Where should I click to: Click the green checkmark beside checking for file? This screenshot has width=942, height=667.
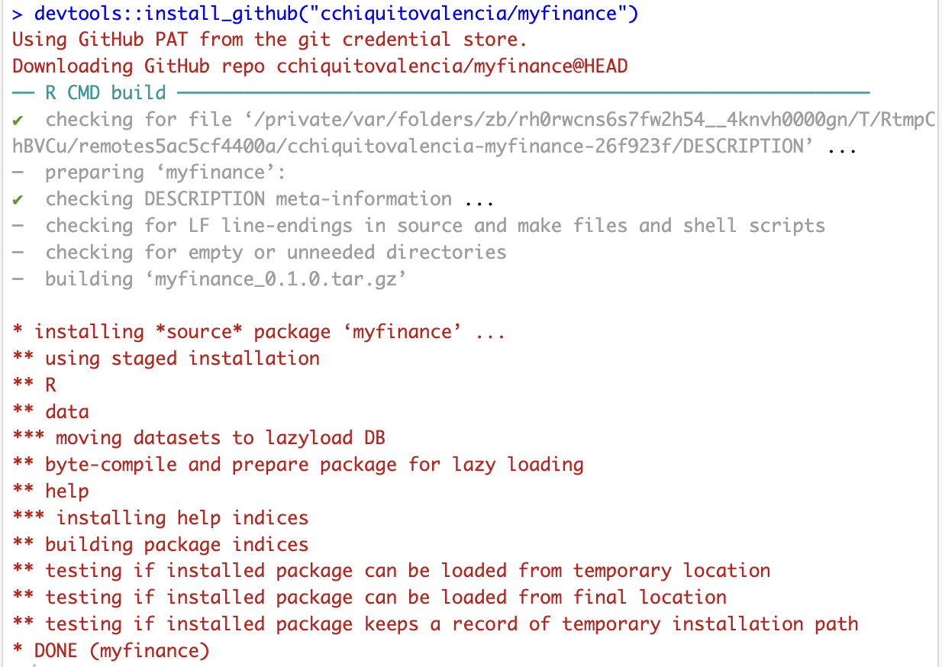point(18,120)
